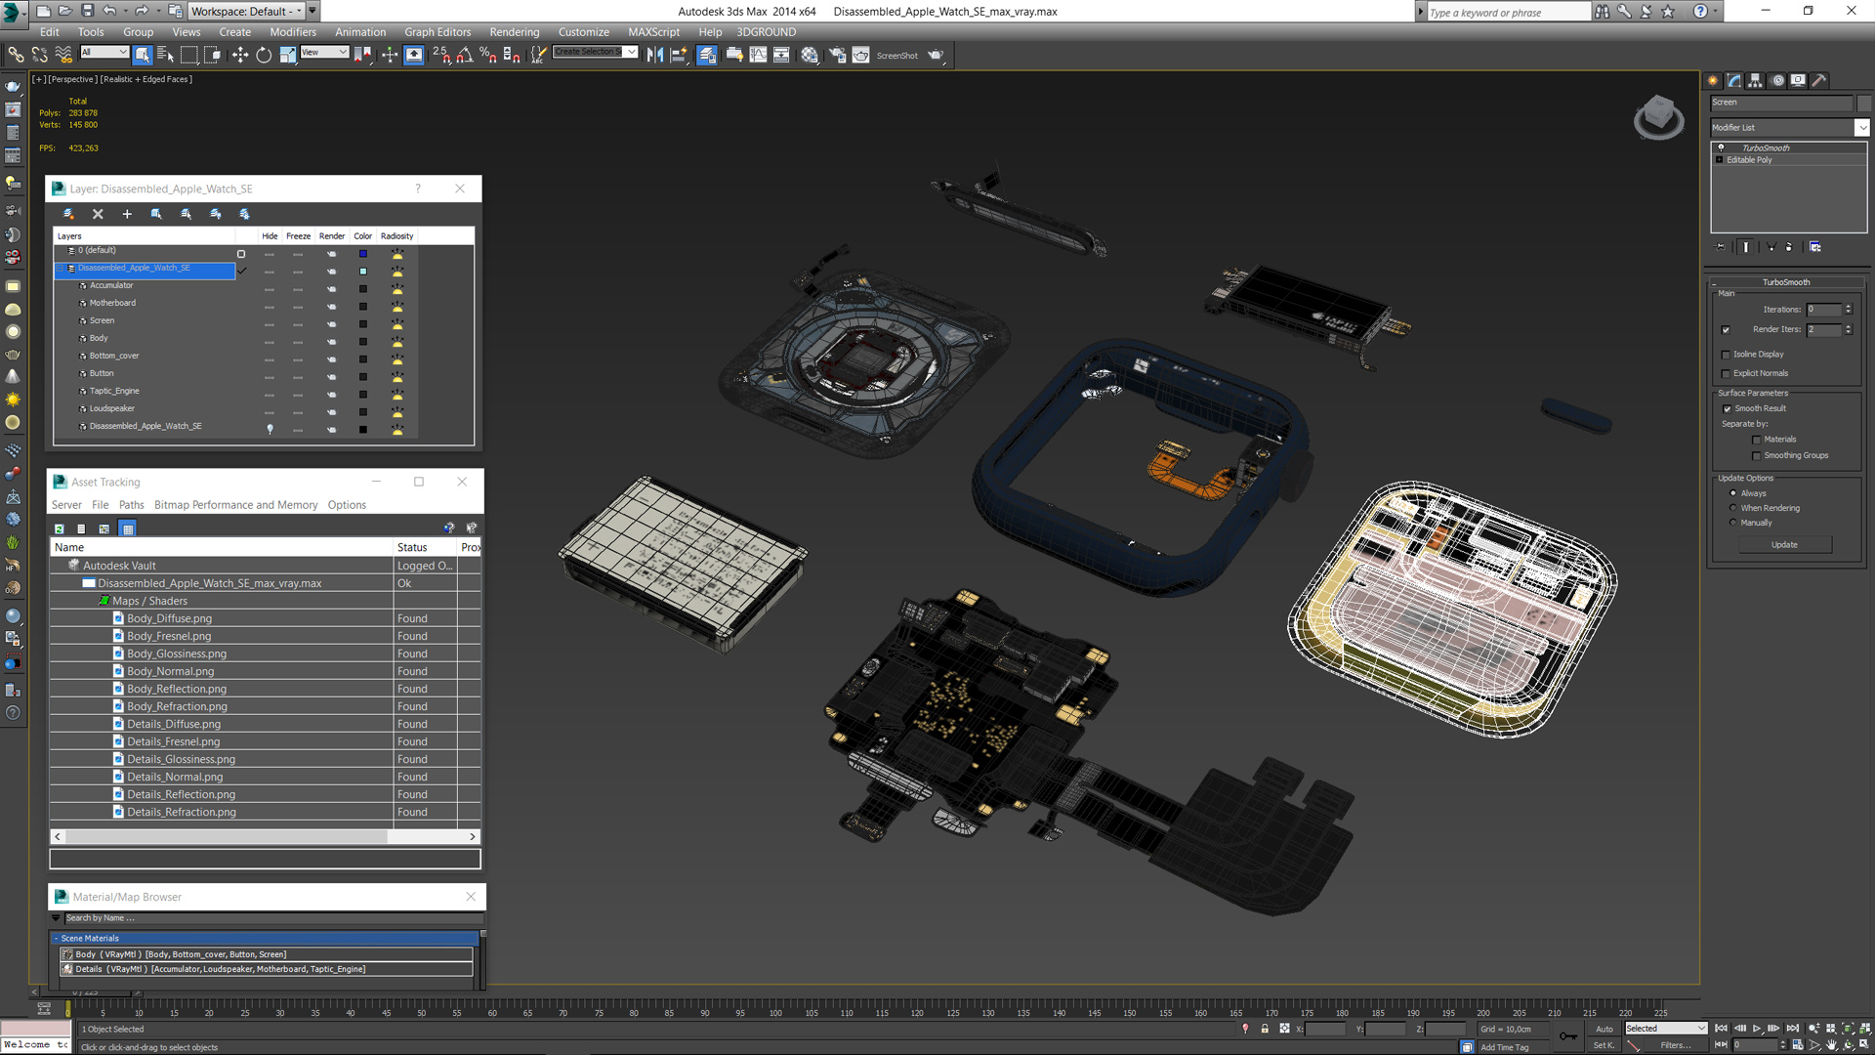1875x1055 pixels.
Task: Click the Filters... button
Action: (1675, 1045)
